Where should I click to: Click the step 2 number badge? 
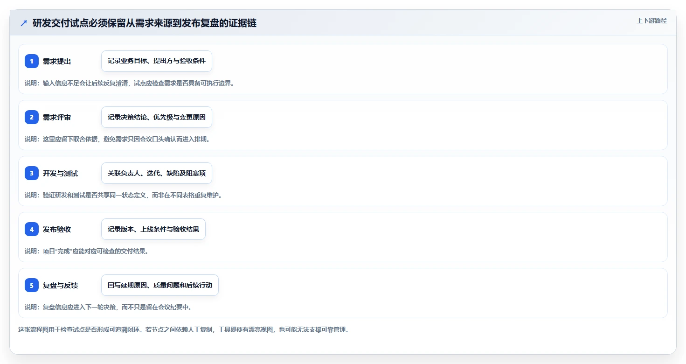click(32, 117)
